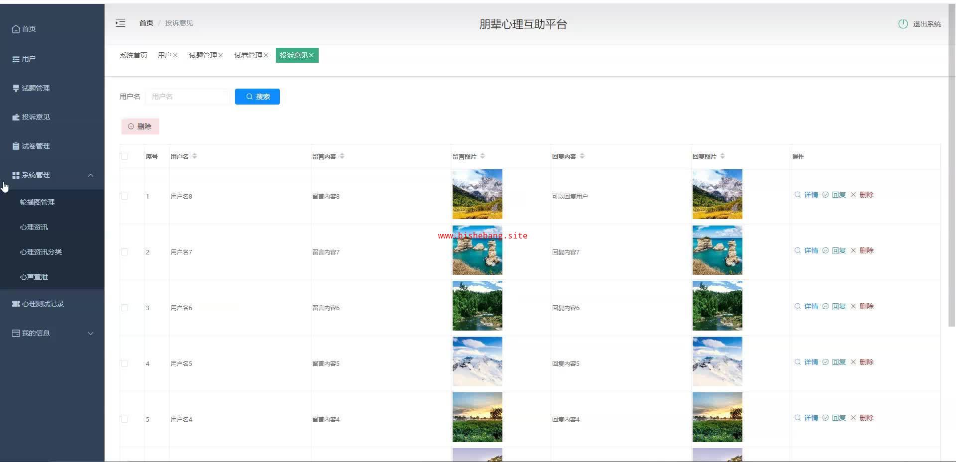Screen dimensions: 956x462
Task: Switch to the 试卷管理 tab
Action: 248,55
